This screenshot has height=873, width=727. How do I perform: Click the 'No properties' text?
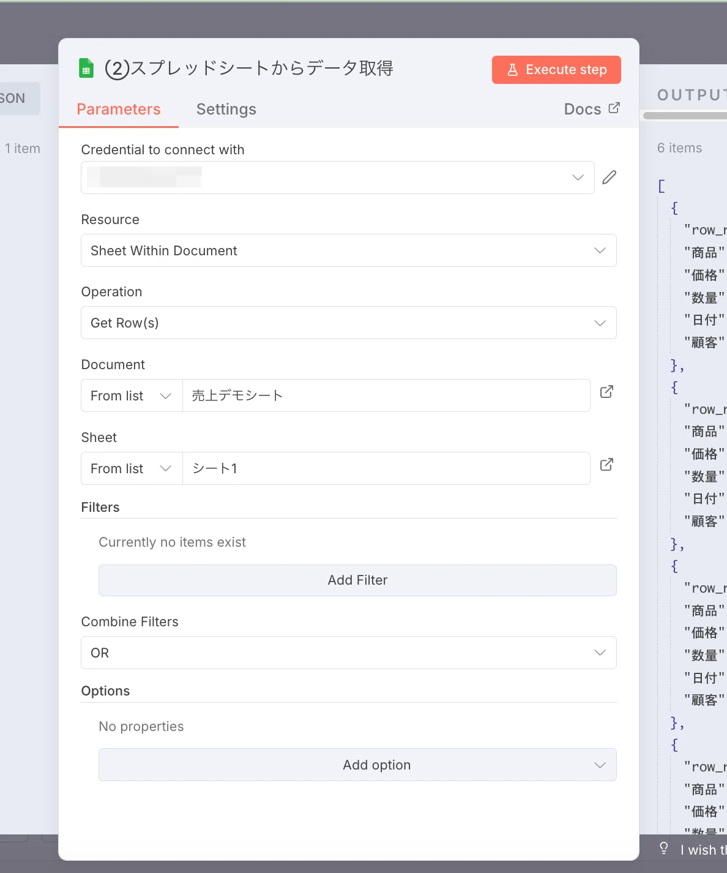coord(141,727)
